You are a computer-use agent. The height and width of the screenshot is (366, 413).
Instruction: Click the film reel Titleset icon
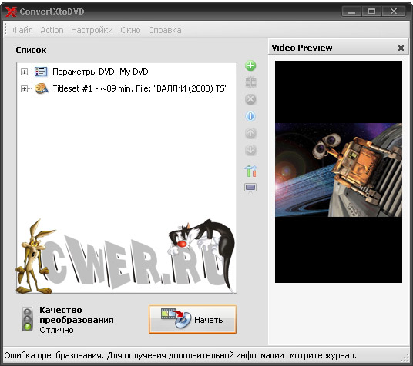click(x=42, y=88)
